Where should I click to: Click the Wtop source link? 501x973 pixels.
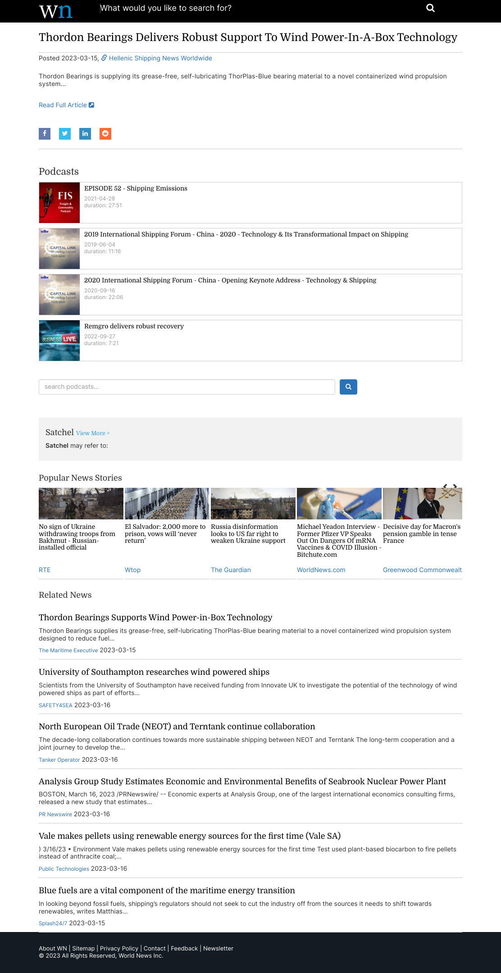(x=132, y=570)
